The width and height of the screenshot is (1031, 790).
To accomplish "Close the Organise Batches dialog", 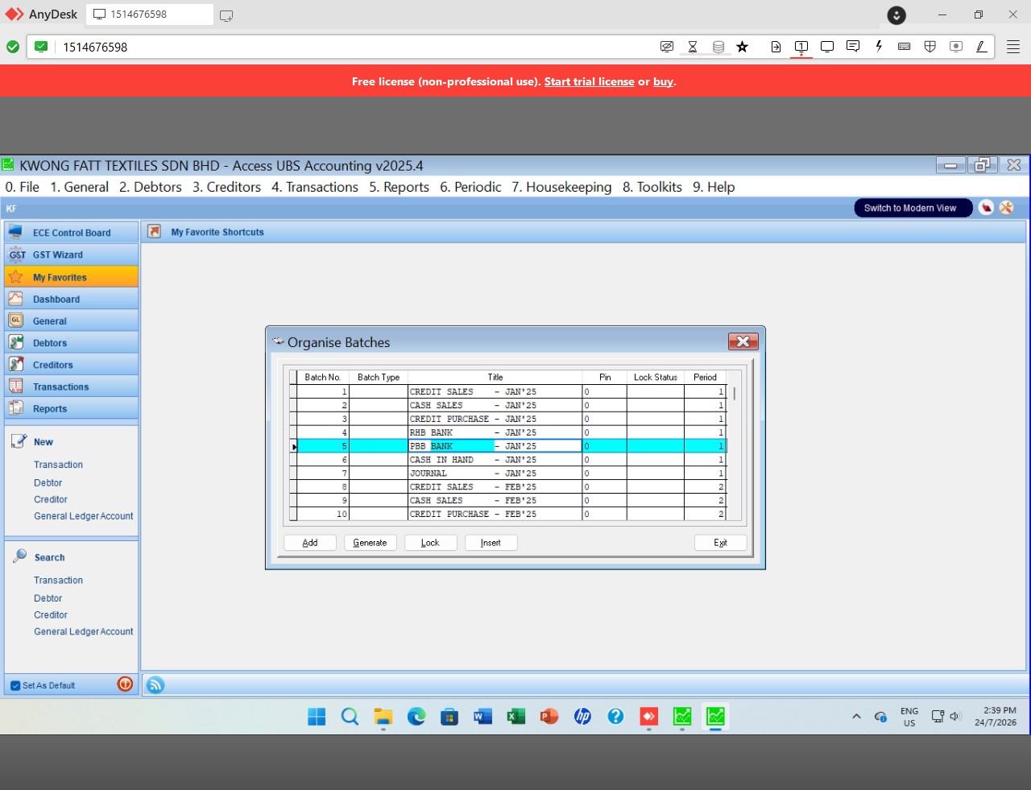I will (743, 341).
